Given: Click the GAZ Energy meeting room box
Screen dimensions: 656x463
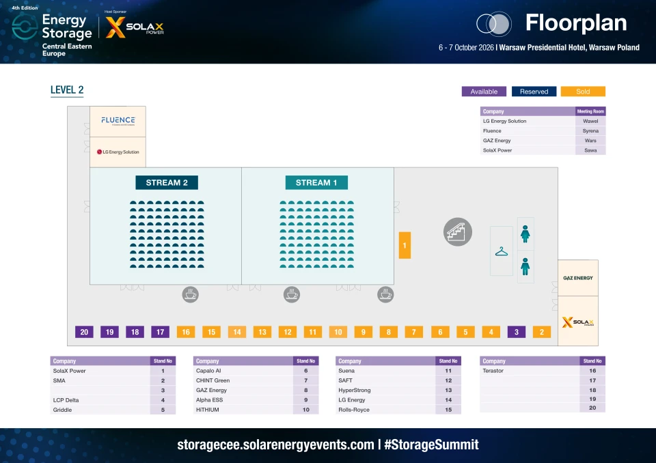Looking at the screenshot, I should [x=578, y=278].
